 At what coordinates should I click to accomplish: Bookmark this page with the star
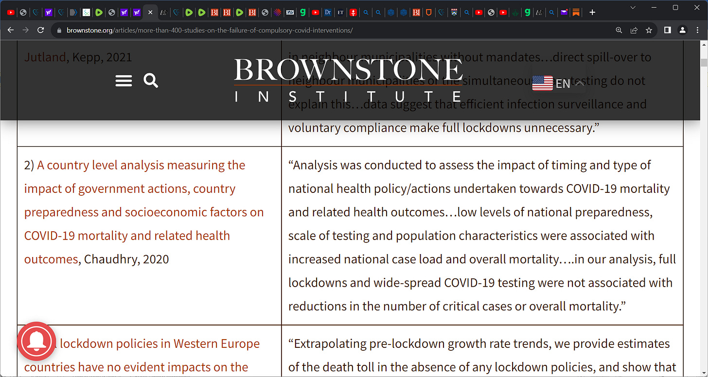[x=649, y=30]
